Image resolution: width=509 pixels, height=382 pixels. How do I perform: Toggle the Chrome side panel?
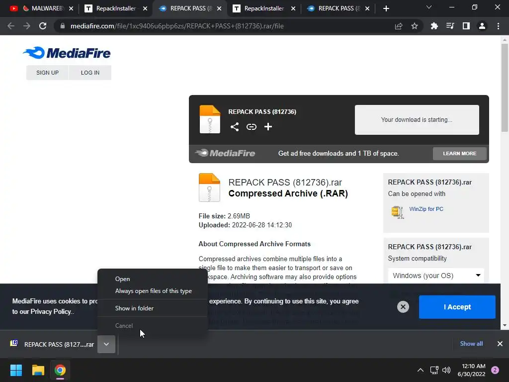pyautogui.click(x=466, y=26)
